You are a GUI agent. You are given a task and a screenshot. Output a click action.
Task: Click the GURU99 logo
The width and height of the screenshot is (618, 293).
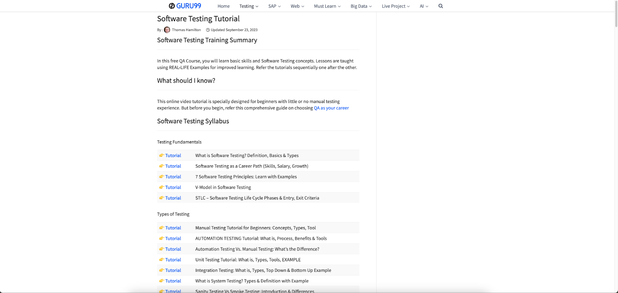pos(185,6)
